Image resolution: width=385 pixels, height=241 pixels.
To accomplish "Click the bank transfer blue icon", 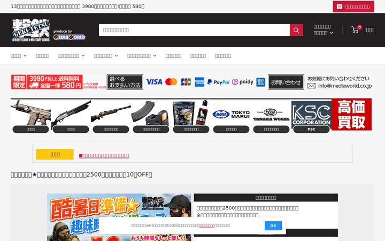I will click(x=261, y=82).
